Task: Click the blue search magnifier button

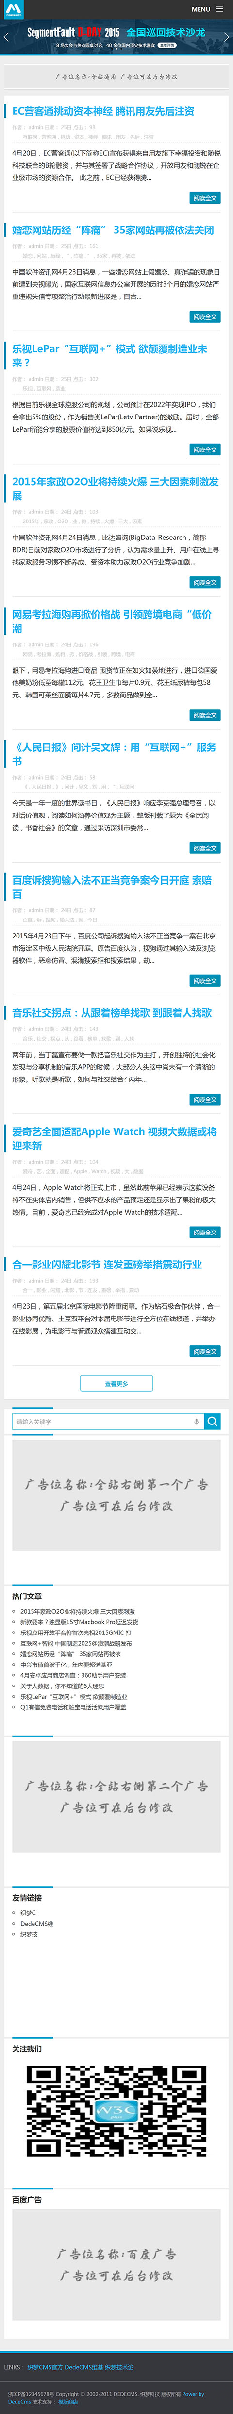Action: 213,1422
